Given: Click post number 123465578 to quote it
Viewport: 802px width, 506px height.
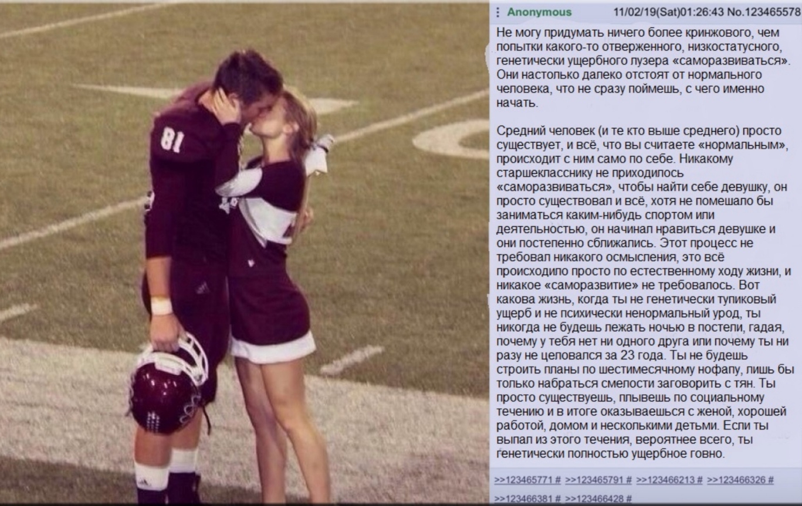Looking at the screenshot, I should pos(772,12).
